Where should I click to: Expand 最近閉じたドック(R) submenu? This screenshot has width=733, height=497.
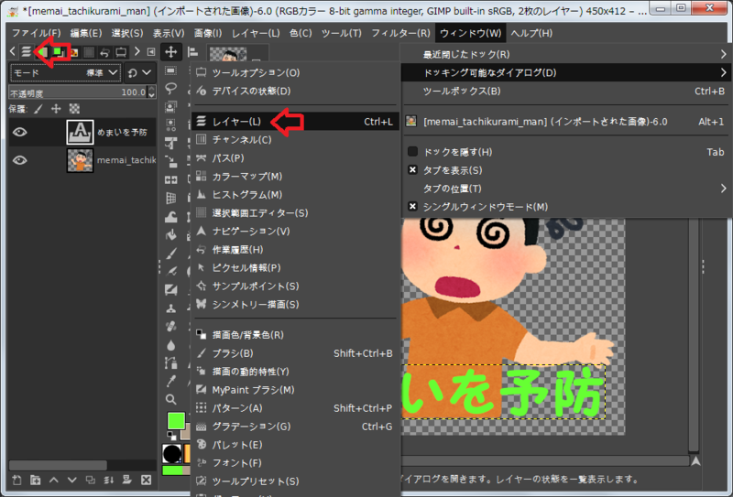pos(567,54)
